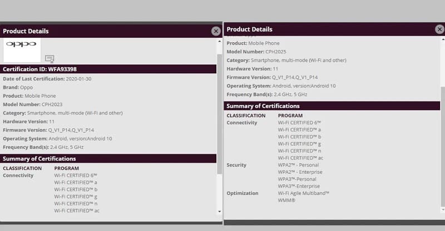Click scroll-down arrow in CPH2023 panel
This screenshot has height=231, width=445.
[x=219, y=212]
